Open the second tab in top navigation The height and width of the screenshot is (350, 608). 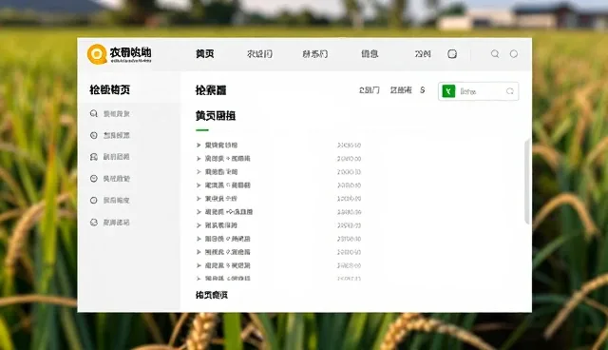click(259, 54)
